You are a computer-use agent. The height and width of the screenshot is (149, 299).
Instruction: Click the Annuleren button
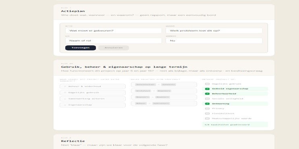pyautogui.click(x=114, y=48)
